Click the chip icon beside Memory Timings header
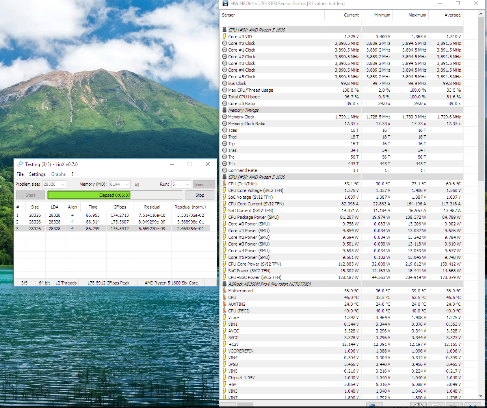 point(225,110)
